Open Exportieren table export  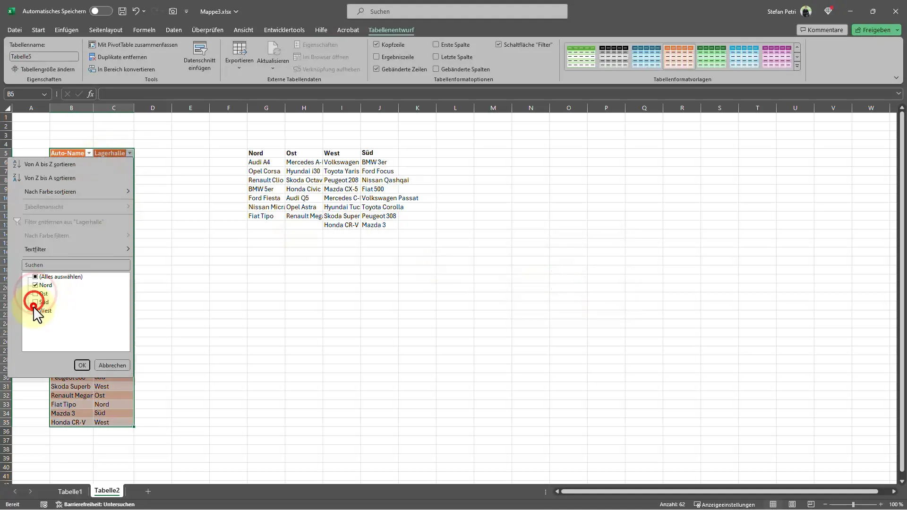(x=239, y=56)
